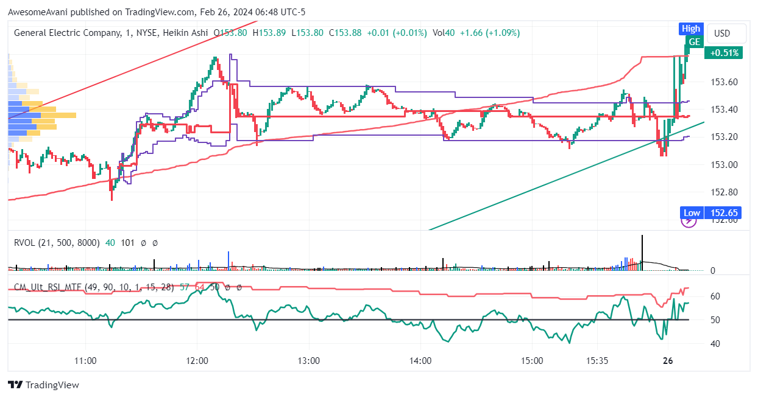Click the 14:00 time axis label
Viewport: 758px width, 398px height.
[420, 360]
